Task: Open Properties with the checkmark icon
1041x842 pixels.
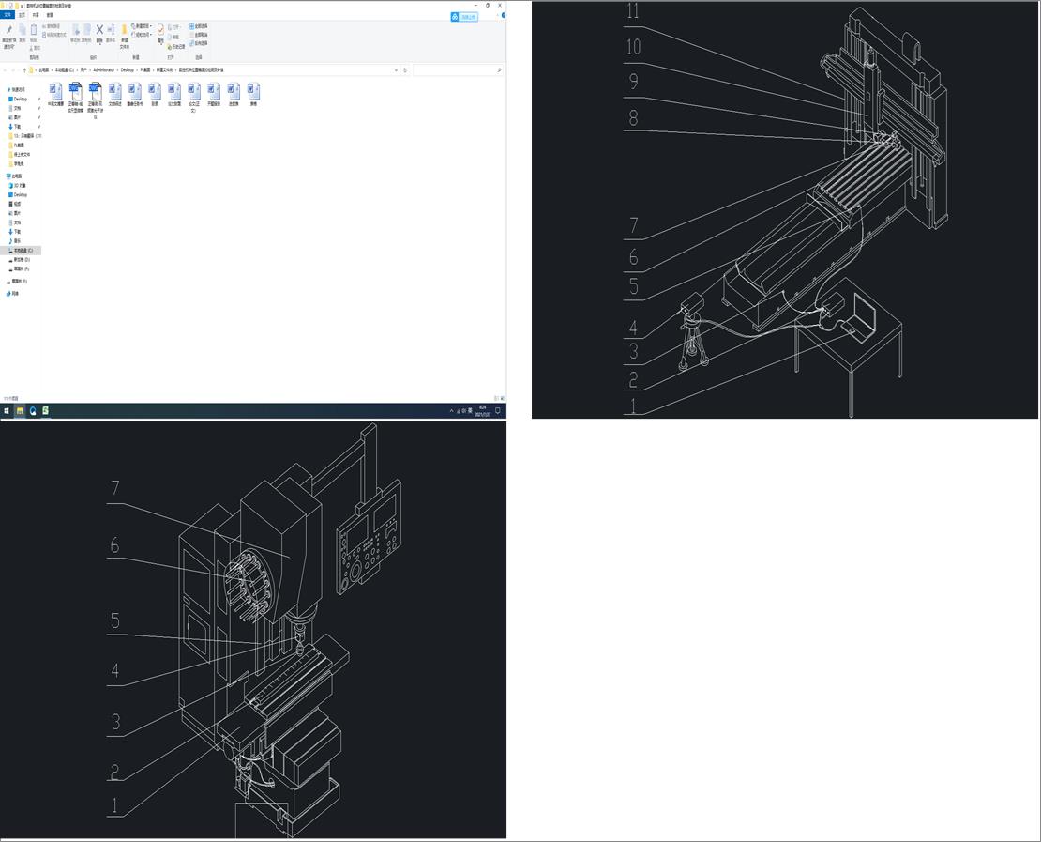Action: pos(160,34)
